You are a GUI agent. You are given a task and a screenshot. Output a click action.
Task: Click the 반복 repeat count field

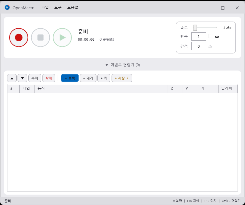(x=199, y=37)
